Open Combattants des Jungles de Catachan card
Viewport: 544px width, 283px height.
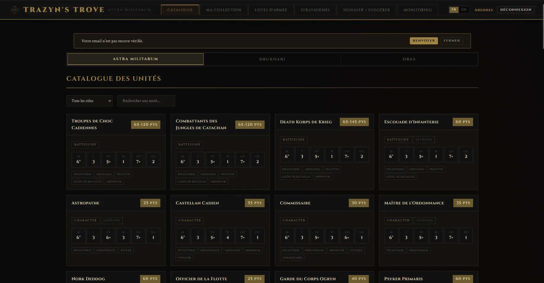click(220, 152)
